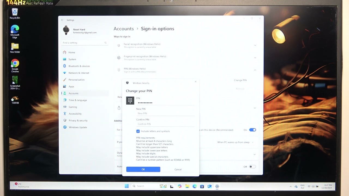Go to Accounts breadcrumb link
This screenshot has width=349, height=196.
pos(124,29)
